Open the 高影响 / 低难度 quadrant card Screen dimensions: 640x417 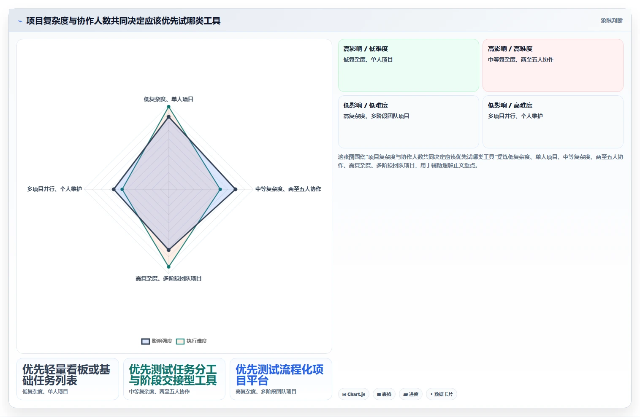pos(409,65)
